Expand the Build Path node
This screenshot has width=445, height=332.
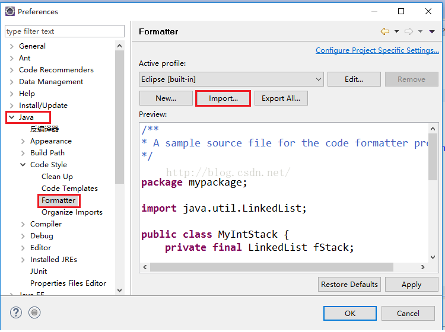tap(23, 153)
